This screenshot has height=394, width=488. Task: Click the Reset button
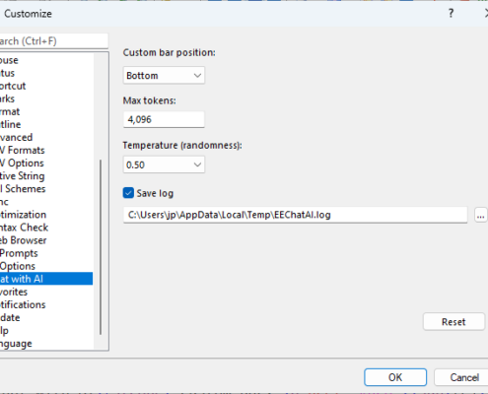click(x=453, y=322)
